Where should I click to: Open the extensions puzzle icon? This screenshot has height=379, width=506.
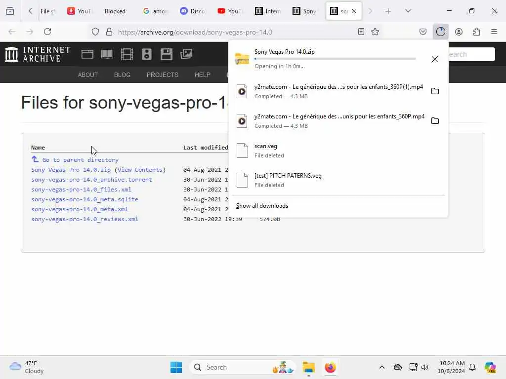(x=476, y=32)
